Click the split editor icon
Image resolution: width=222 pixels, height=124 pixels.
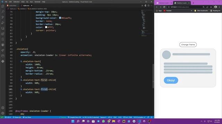click(148, 6)
